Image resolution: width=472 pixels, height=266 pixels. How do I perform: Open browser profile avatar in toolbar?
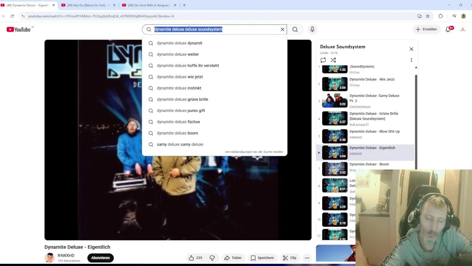coord(464,16)
